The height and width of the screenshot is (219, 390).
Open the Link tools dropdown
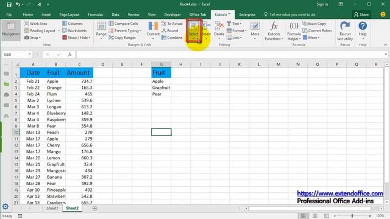click(234, 38)
